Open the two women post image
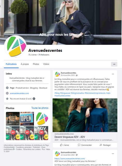 tap(85, 115)
